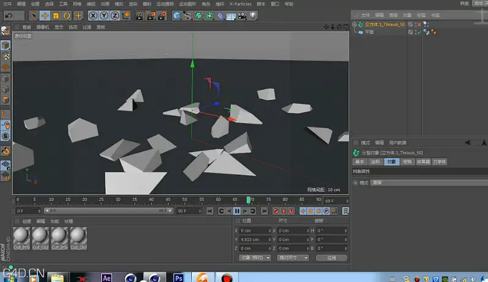The height and width of the screenshot is (282, 488).
Task: Switch to the 坐标 attribute tab
Action: click(x=376, y=161)
